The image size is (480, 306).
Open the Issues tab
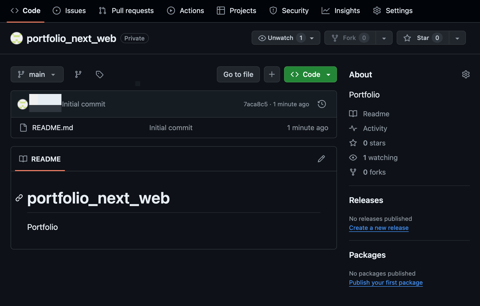tap(69, 11)
